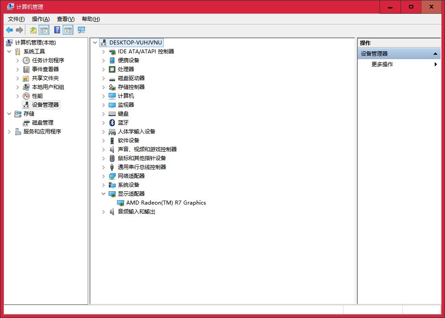Click the Back arrow toolbar icon
The width and height of the screenshot is (445, 318).
tap(9, 30)
